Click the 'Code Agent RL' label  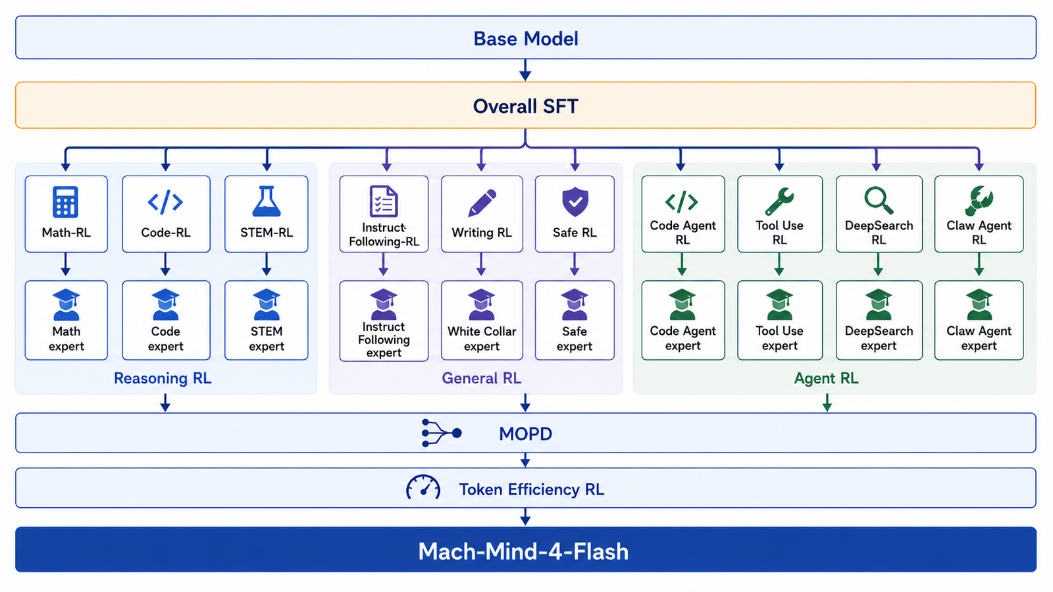coord(682,233)
